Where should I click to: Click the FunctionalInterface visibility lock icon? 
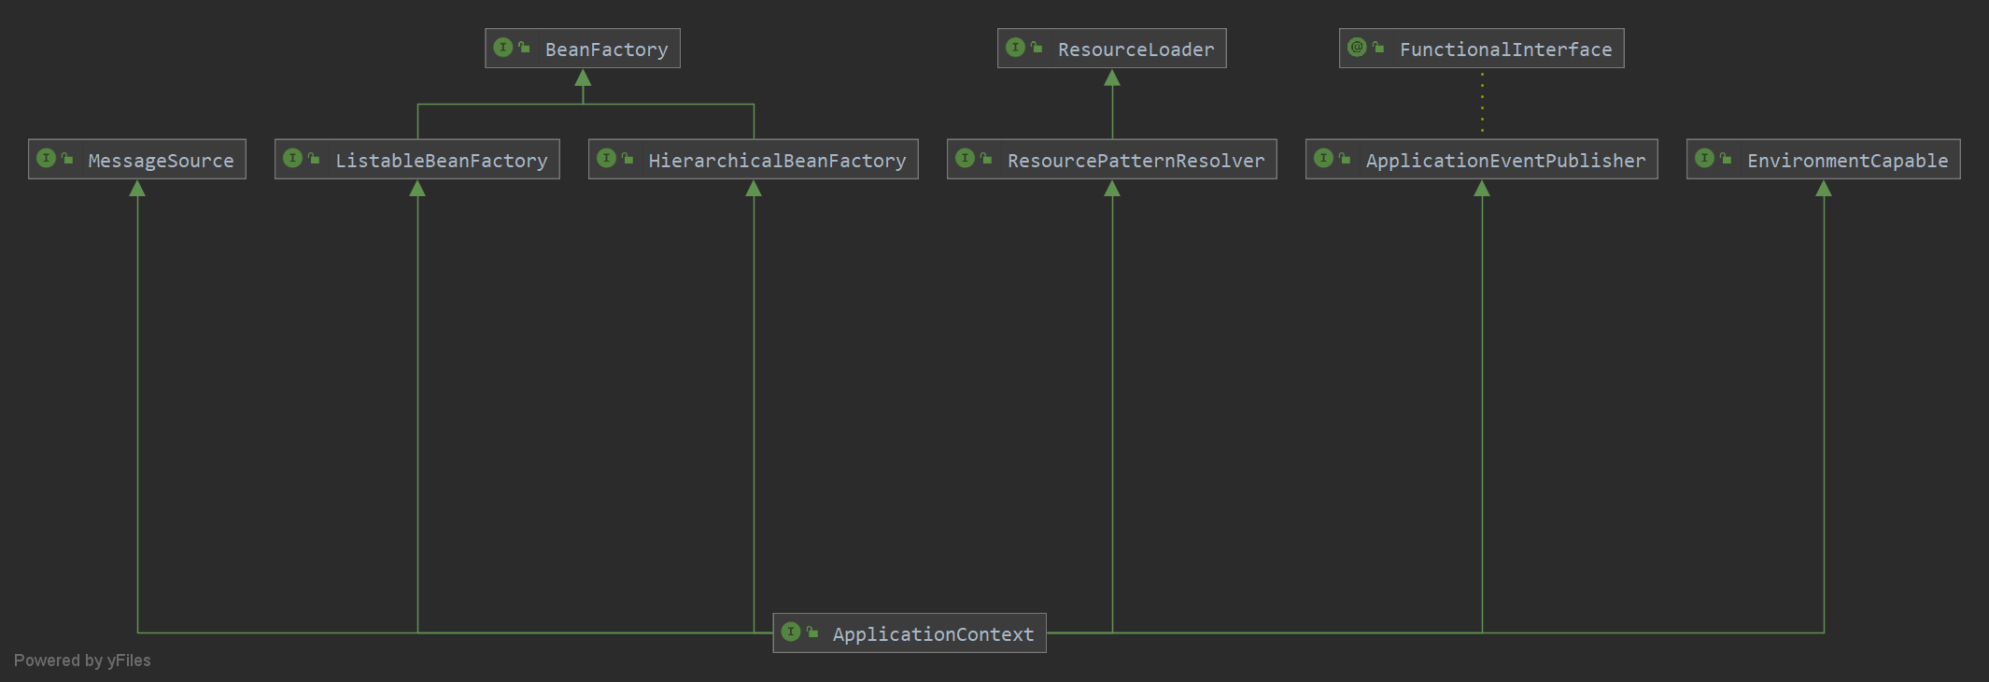click(x=1378, y=47)
